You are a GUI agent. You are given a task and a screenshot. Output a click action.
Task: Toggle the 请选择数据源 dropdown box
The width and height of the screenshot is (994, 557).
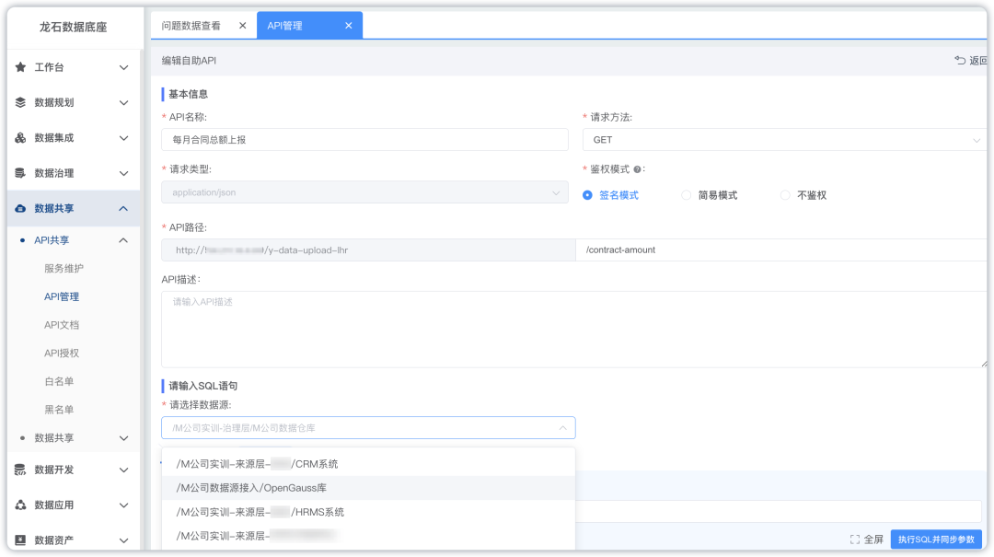click(368, 427)
